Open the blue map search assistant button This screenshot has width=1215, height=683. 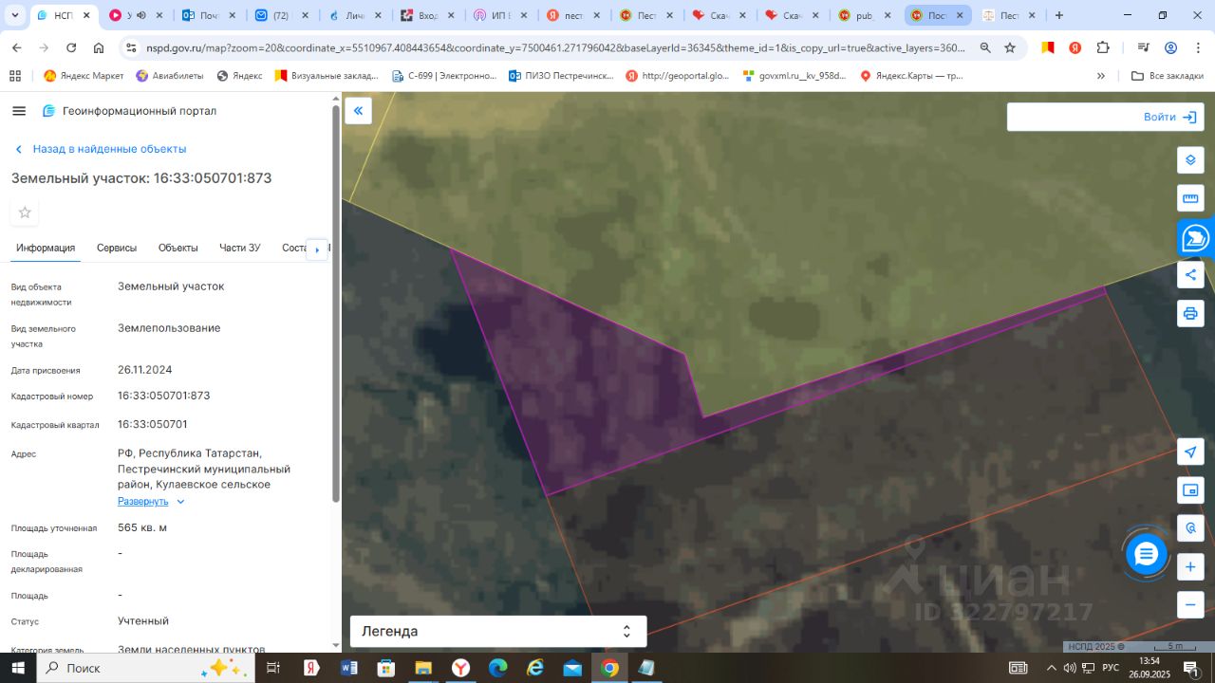pyautogui.click(x=1196, y=238)
